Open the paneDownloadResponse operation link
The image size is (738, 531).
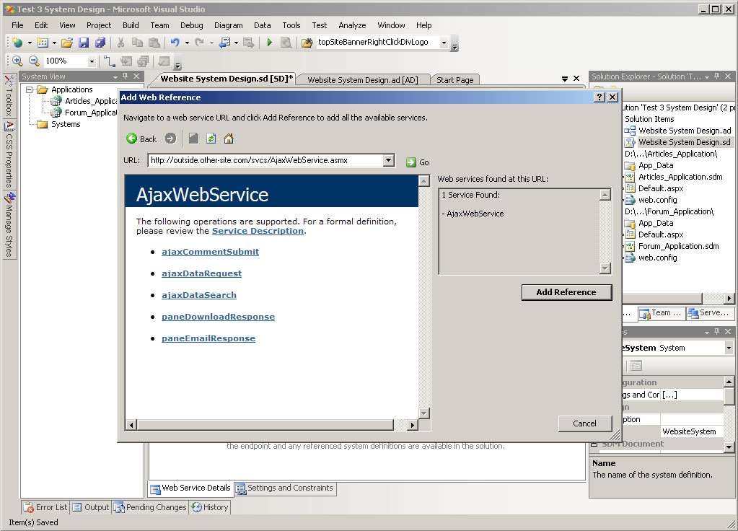coord(218,317)
